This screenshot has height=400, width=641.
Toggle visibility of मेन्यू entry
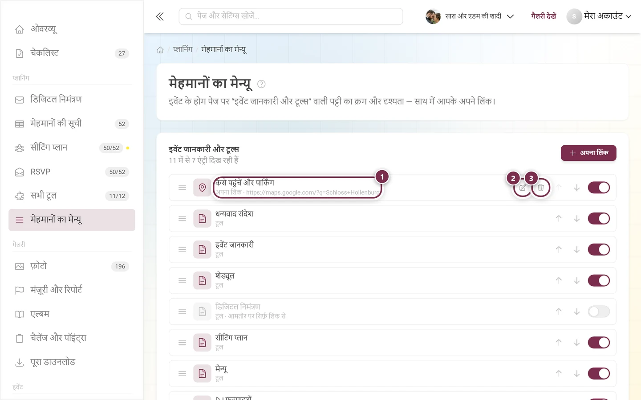click(x=599, y=374)
